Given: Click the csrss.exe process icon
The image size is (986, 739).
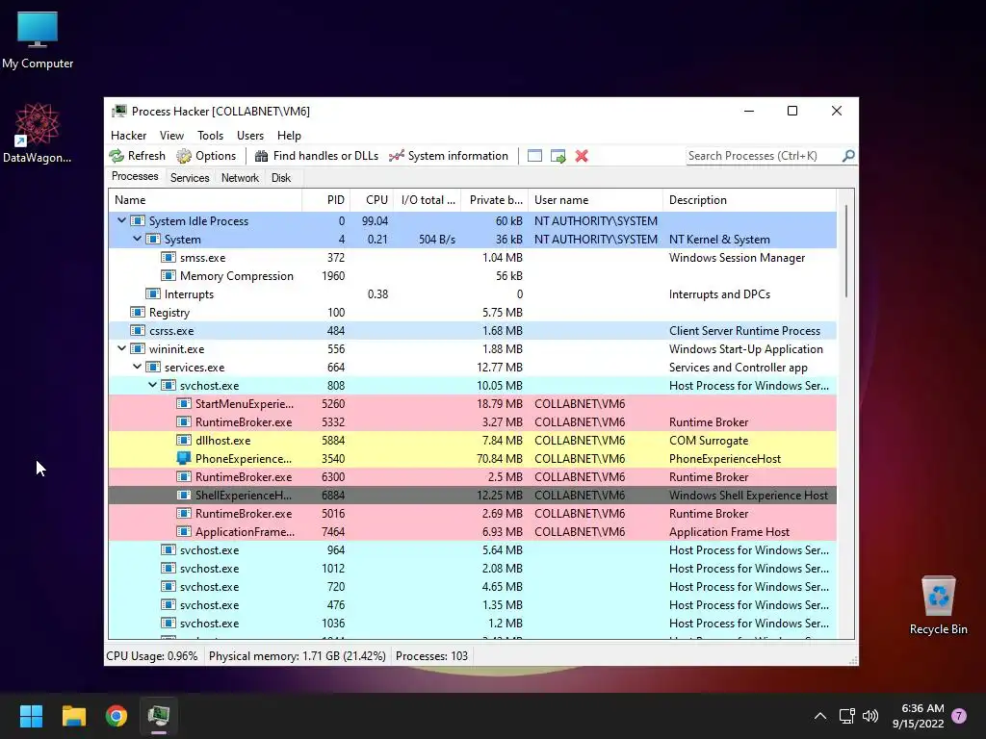Looking at the screenshot, I should (137, 331).
